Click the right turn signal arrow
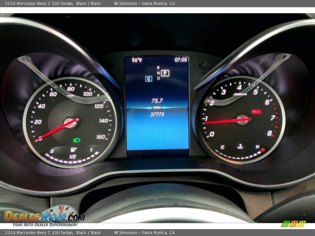Screen dimensions: 315x236 coord(204,65)
